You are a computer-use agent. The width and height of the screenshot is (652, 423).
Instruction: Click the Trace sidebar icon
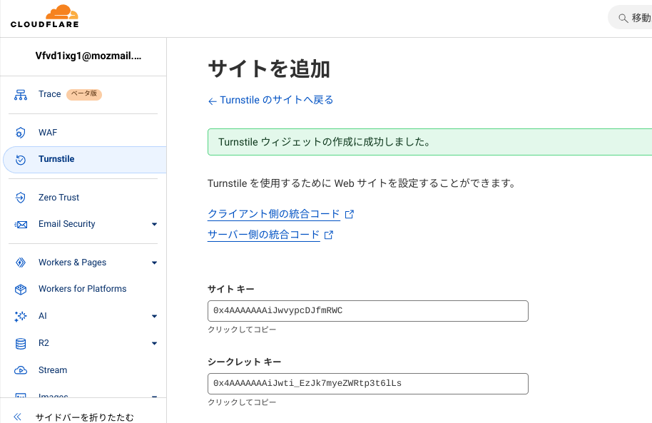[21, 94]
